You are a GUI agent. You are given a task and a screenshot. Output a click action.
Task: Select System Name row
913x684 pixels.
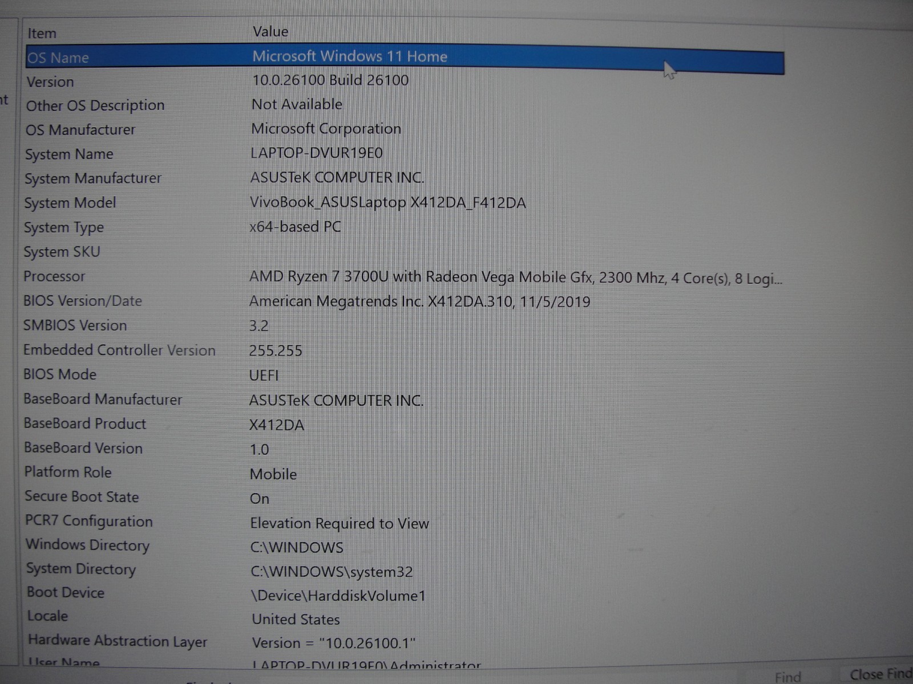coord(69,155)
